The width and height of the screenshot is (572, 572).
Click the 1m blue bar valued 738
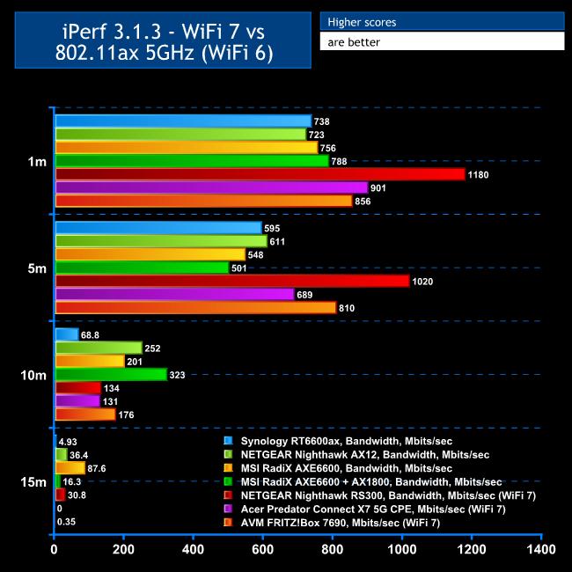coord(184,121)
